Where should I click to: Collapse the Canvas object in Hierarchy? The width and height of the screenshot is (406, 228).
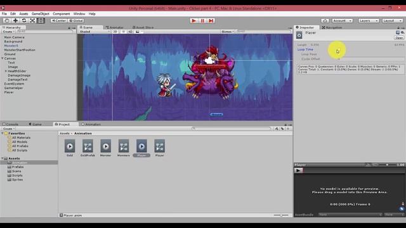coord(3,58)
